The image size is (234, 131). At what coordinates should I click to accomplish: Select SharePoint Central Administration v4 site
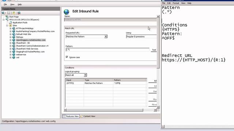tap(32, 46)
